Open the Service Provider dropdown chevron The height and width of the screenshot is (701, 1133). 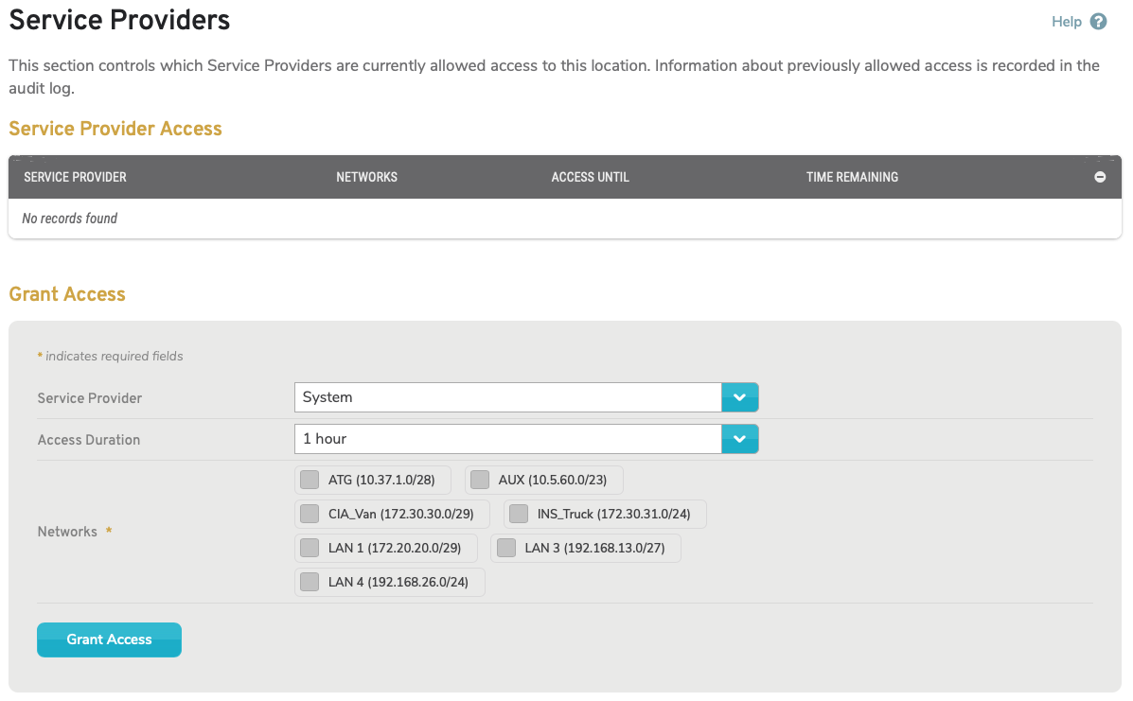(740, 396)
